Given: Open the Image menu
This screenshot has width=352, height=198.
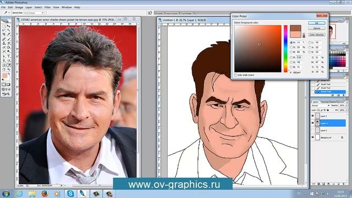Looking at the screenshot, I should pyautogui.click(x=19, y=7).
